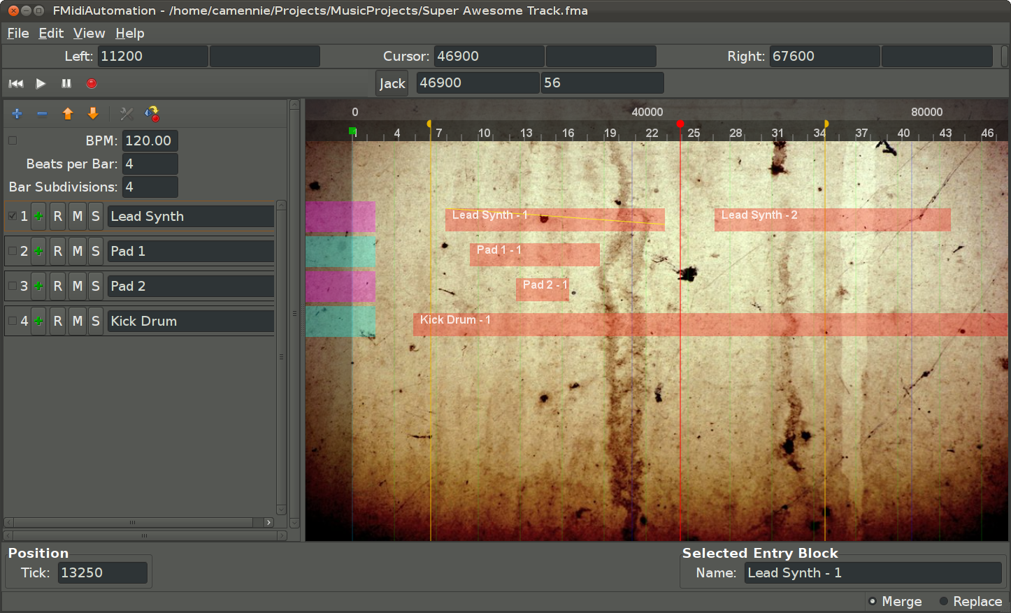Solo the Kick Drum track
The image size is (1011, 613).
click(x=96, y=322)
